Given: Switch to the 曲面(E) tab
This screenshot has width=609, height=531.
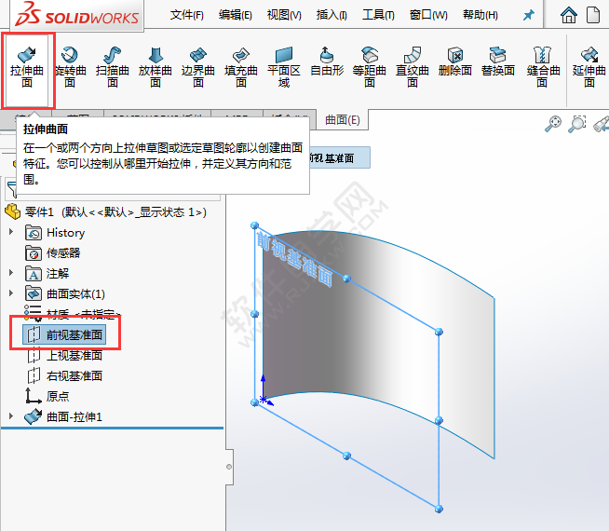Looking at the screenshot, I should [x=343, y=119].
